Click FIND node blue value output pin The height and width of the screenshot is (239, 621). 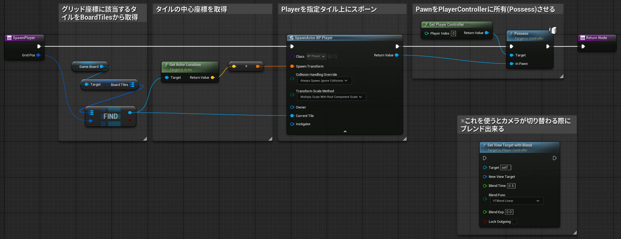coord(130,113)
